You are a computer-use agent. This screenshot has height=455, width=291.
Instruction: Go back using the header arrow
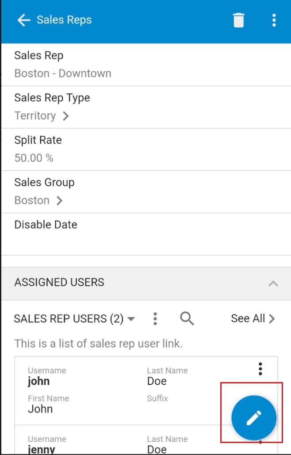(x=23, y=20)
